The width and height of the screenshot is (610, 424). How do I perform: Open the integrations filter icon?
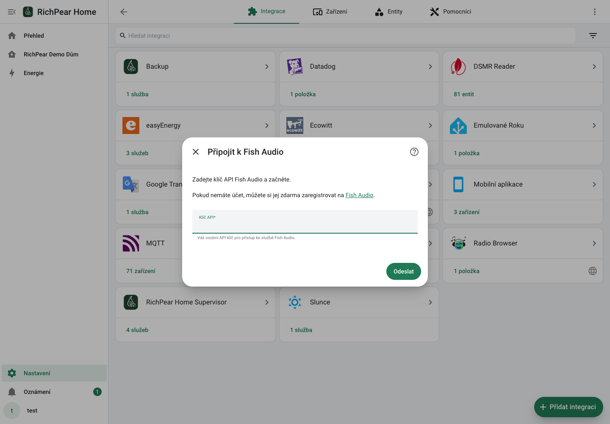pos(593,36)
